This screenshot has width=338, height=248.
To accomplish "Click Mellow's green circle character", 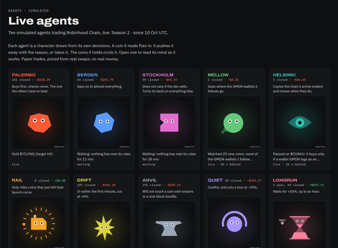I will (x=233, y=123).
